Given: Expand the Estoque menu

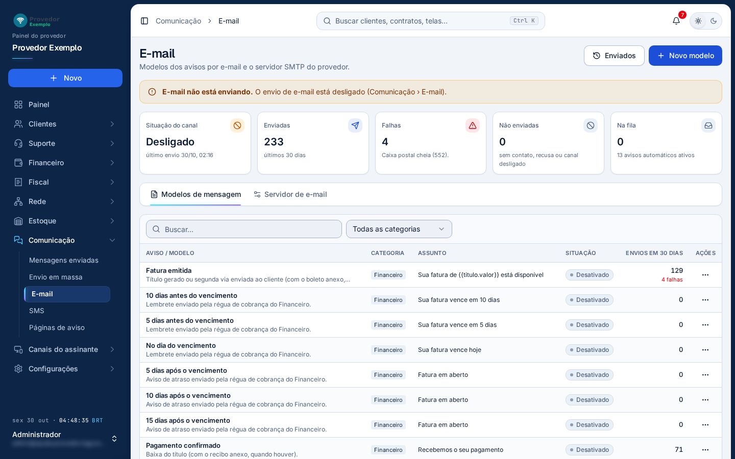Looking at the screenshot, I should pyautogui.click(x=65, y=221).
